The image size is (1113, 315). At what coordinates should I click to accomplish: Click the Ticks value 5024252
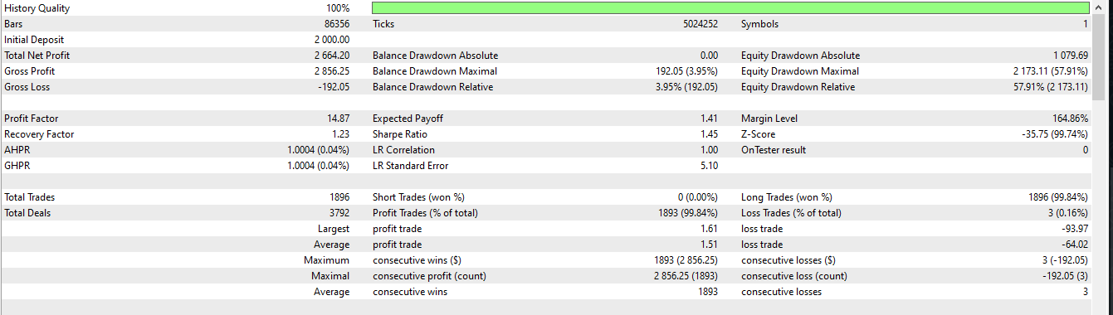700,24
